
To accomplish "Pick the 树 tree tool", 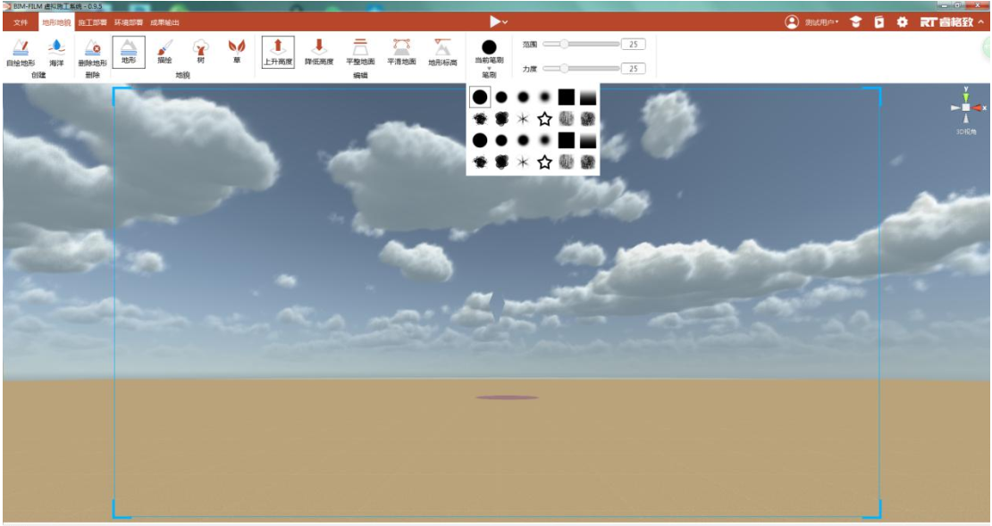I will [x=200, y=51].
